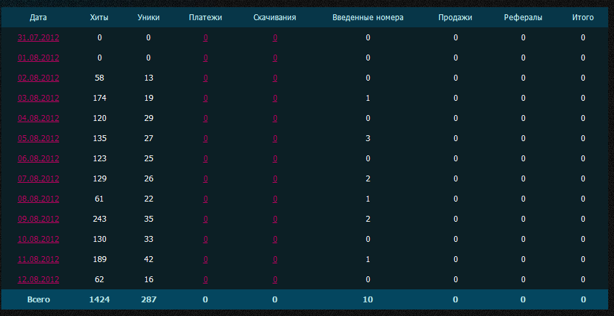
Task: Click the Уники column header
Action: 148,18
